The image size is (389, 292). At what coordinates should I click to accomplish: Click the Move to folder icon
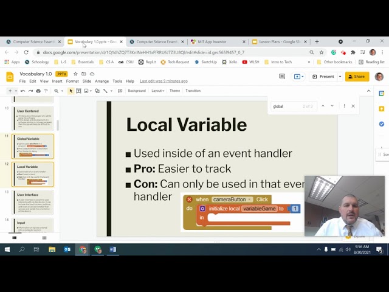click(84, 74)
